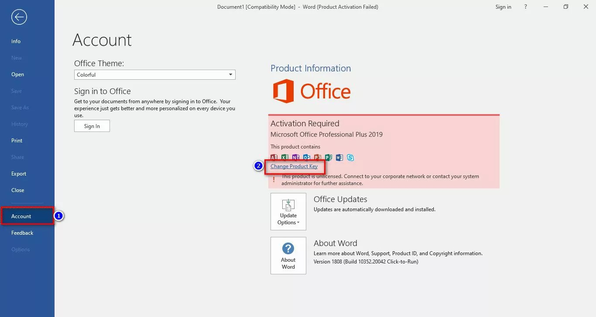Click the red exclamation warning icon

[x=274, y=179]
